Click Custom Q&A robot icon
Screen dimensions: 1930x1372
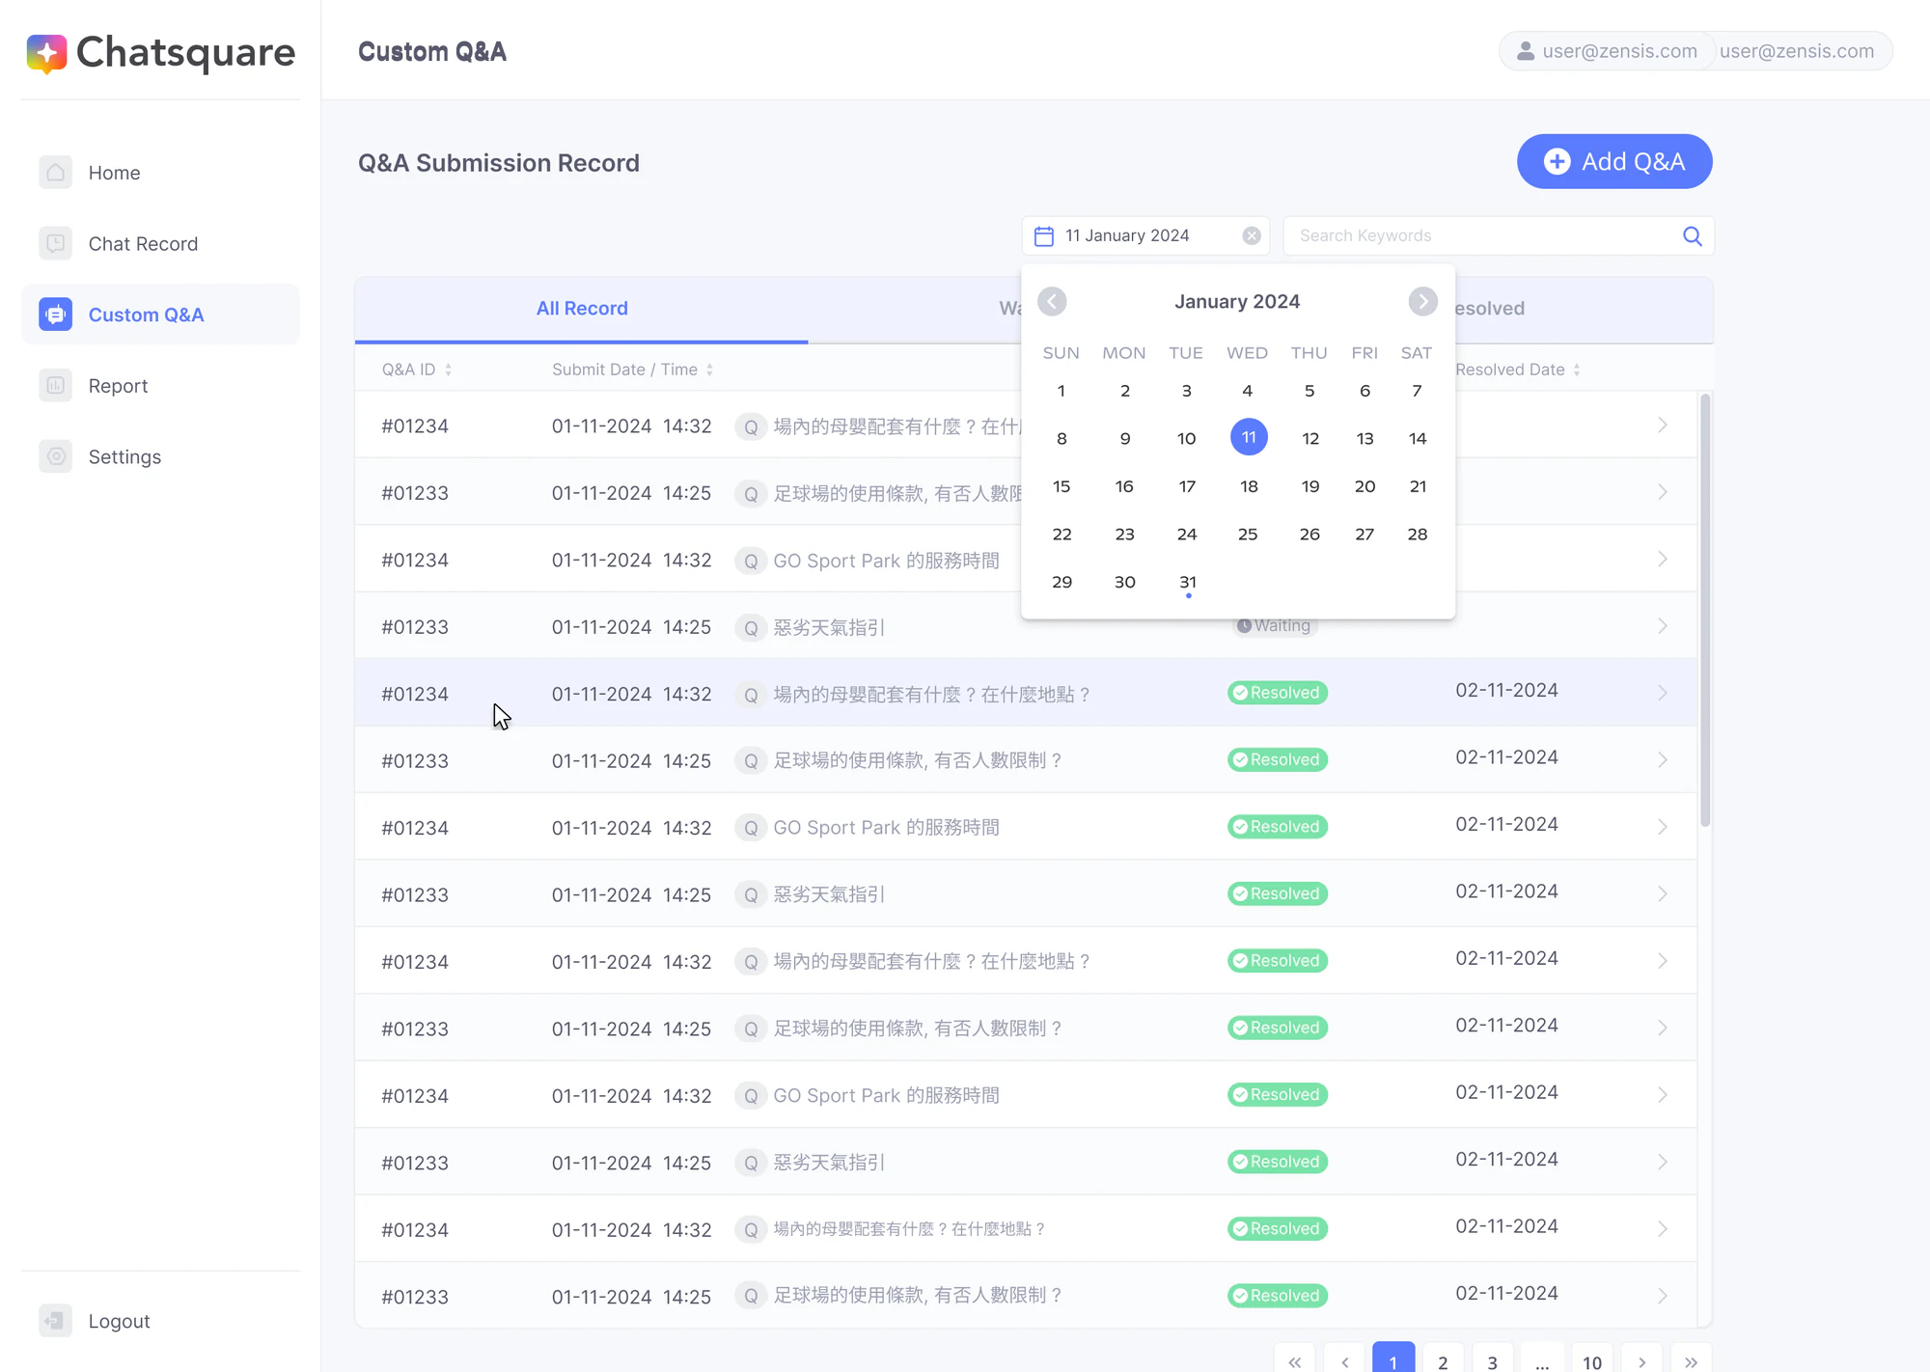[x=56, y=315]
